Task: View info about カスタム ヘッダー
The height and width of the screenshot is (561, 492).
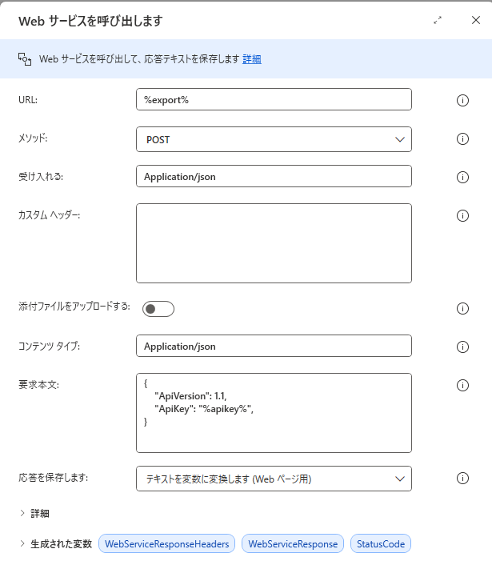Action: click(x=462, y=216)
